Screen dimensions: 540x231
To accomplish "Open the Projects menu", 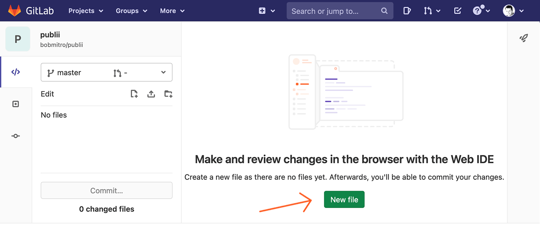I will (86, 11).
